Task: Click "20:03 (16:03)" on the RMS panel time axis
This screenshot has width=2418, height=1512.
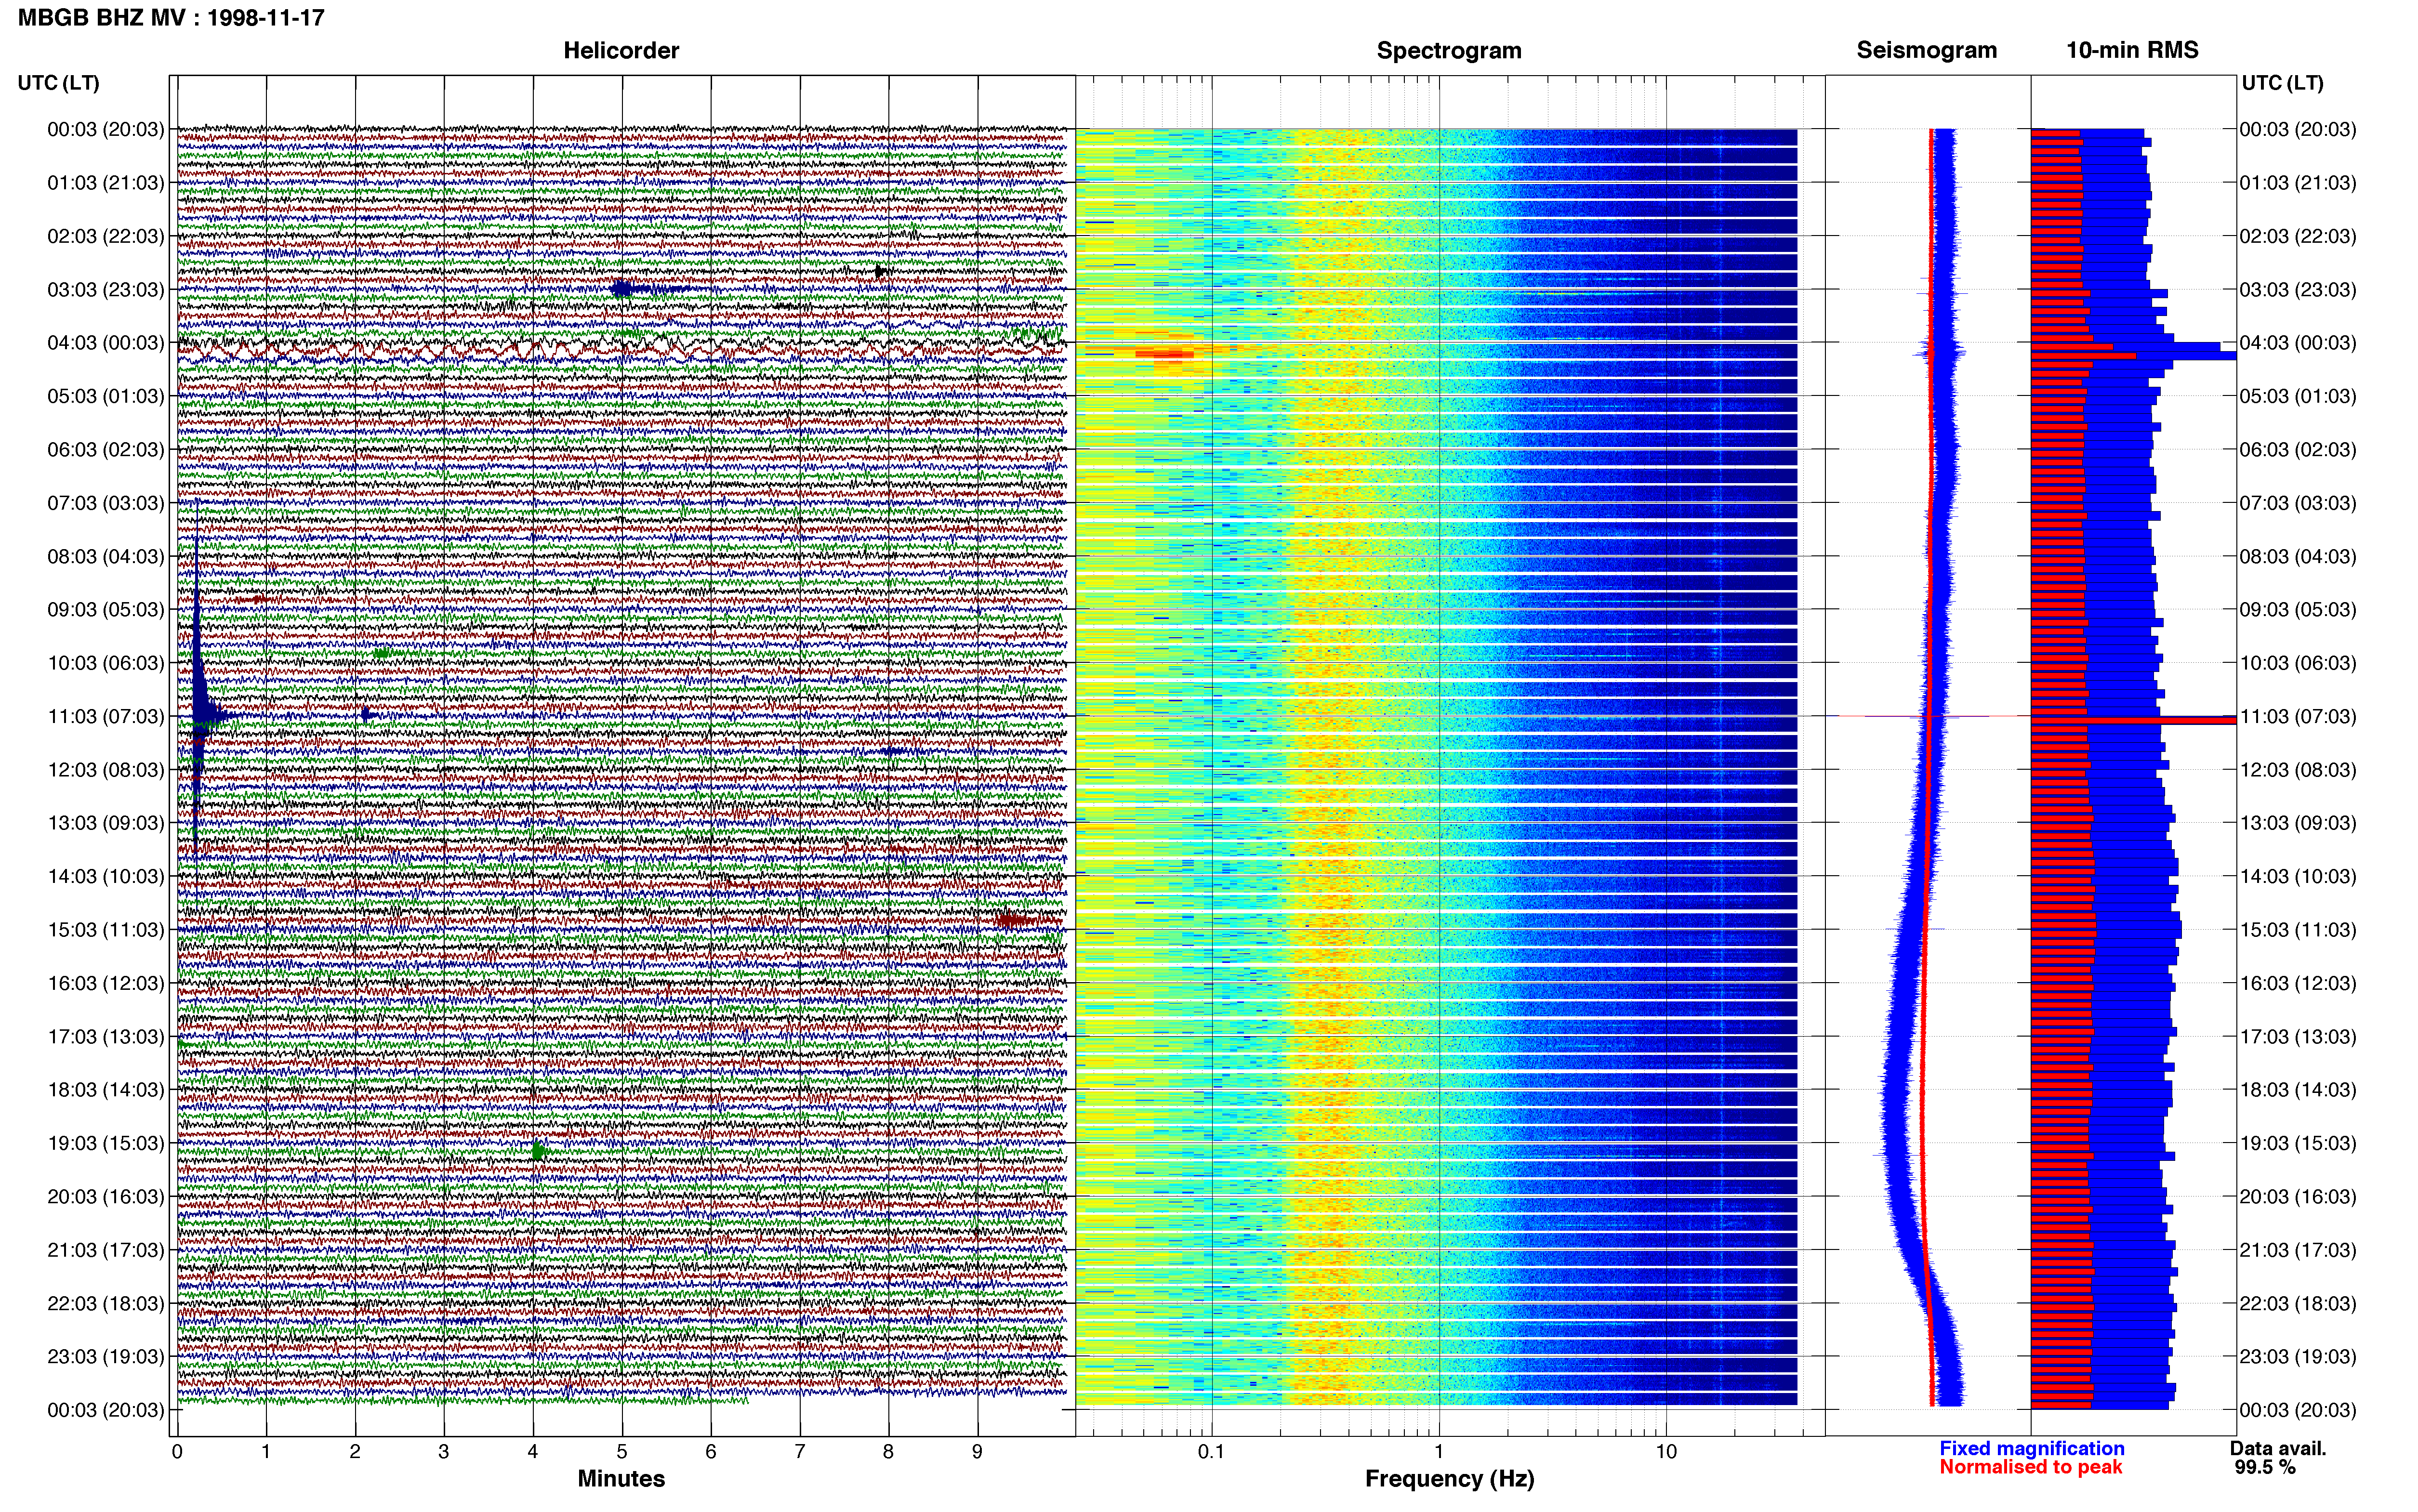Action: click(2298, 1197)
